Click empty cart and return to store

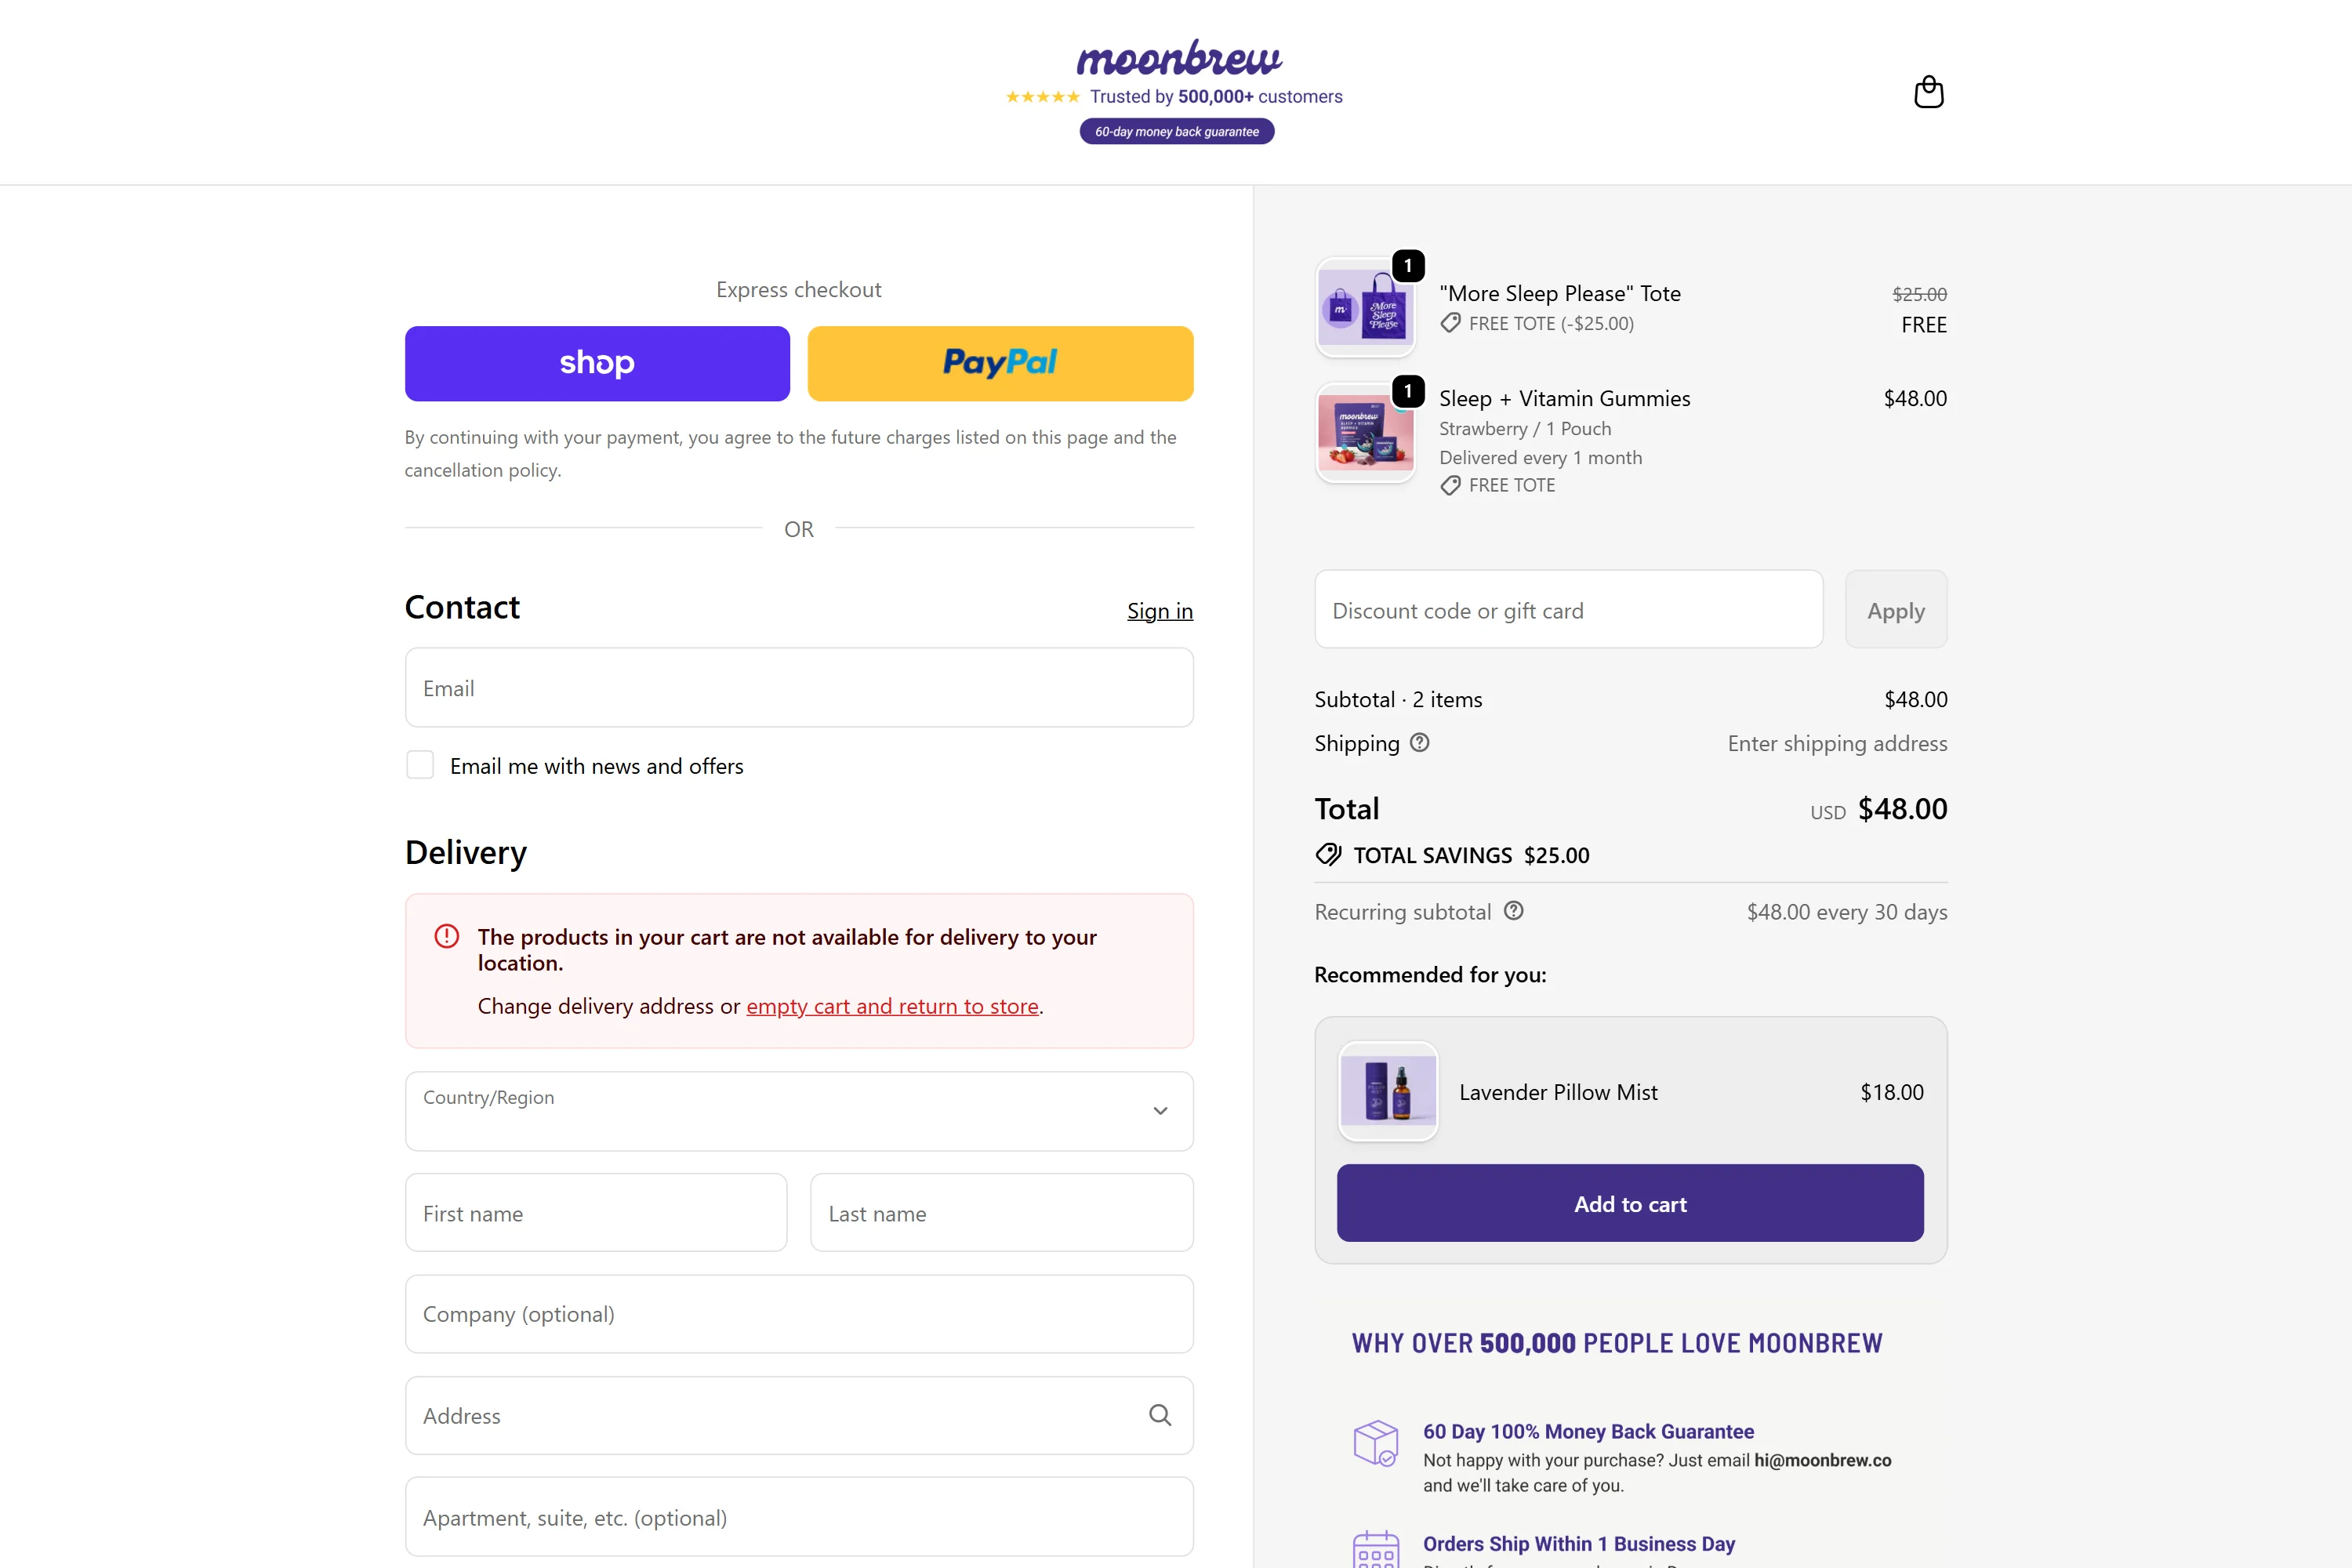892,1006
